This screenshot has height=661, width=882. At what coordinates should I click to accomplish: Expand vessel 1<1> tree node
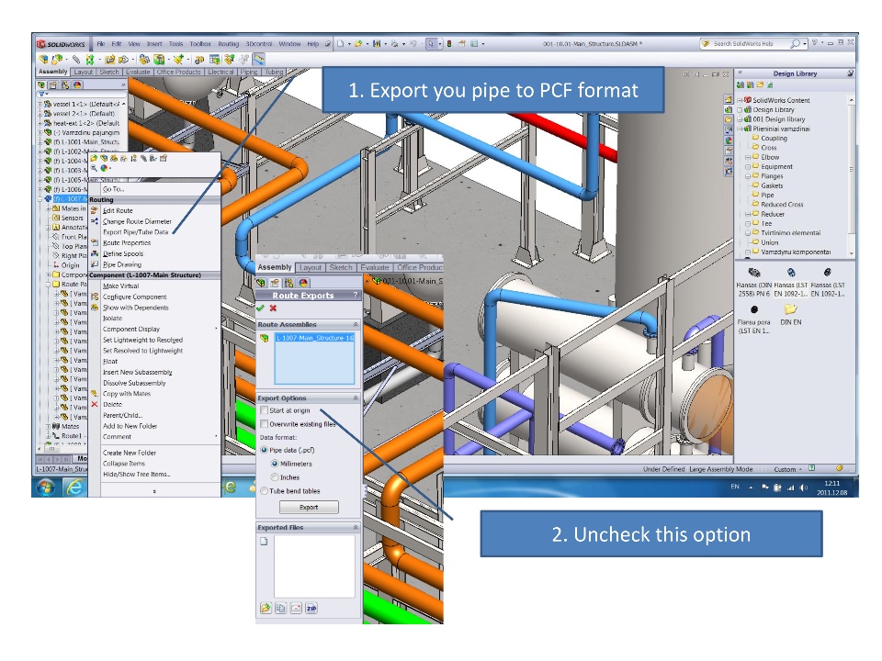[x=40, y=104]
